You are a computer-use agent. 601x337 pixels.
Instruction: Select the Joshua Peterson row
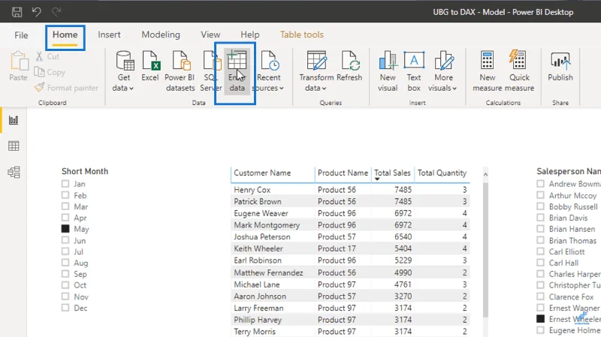tap(350, 236)
